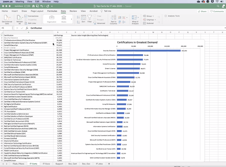Click the Tell me search box
Image resolution: width=226 pixels, height=167 pixels.
click(x=106, y=11)
